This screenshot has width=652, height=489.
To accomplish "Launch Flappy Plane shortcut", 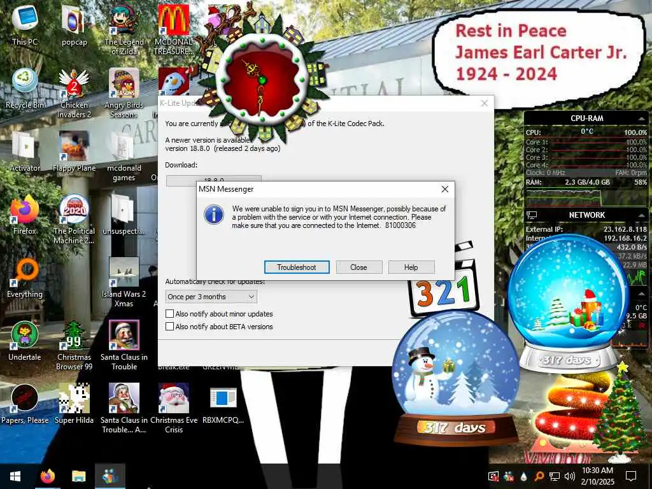I will point(74,152).
